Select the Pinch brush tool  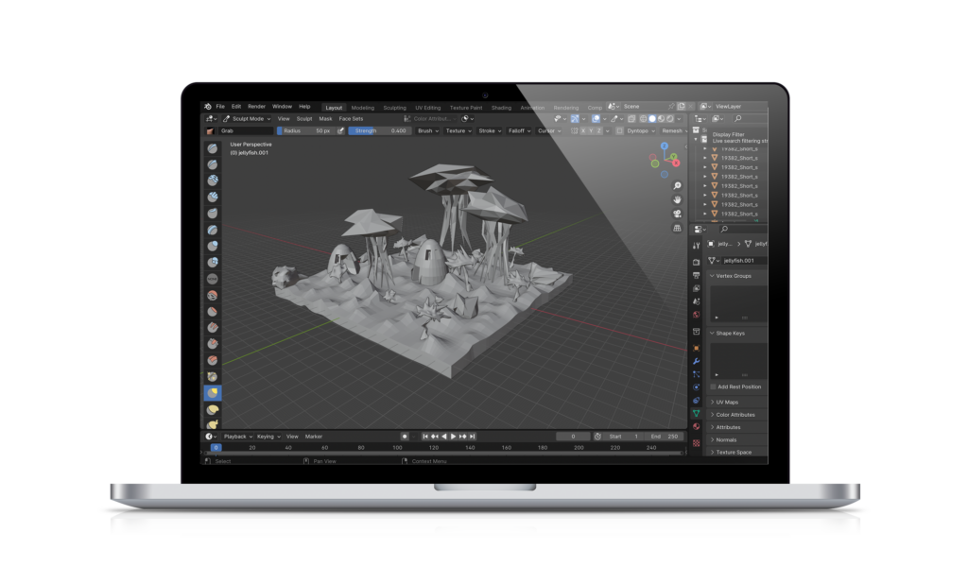pyautogui.click(x=213, y=376)
